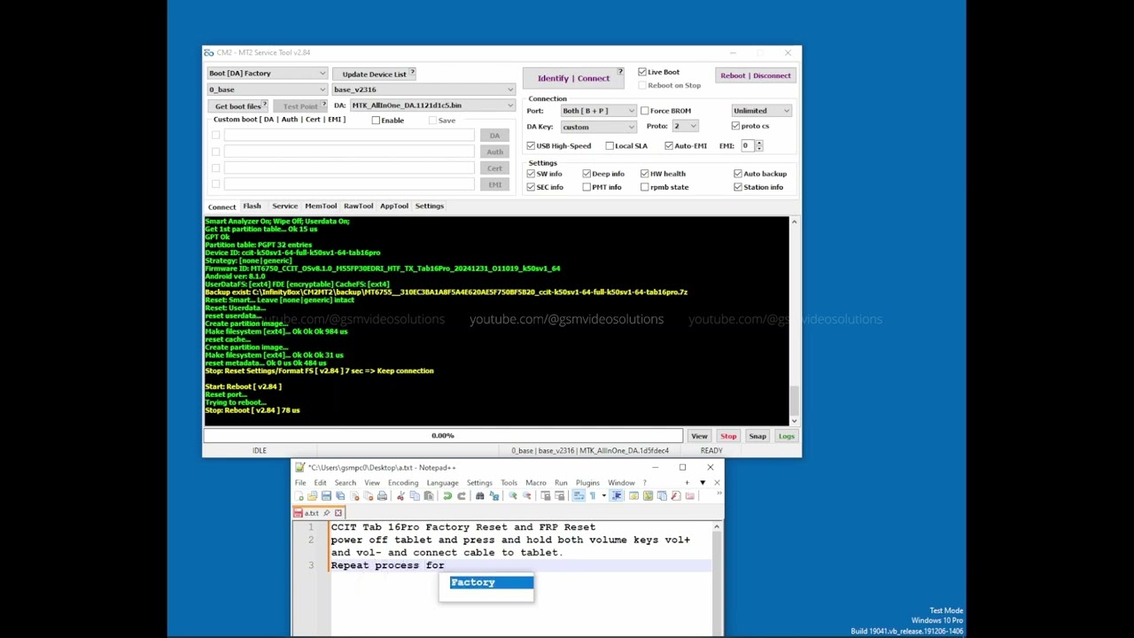1134x638 pixels.
Task: Undo the last edit via green arrow
Action: click(447, 495)
